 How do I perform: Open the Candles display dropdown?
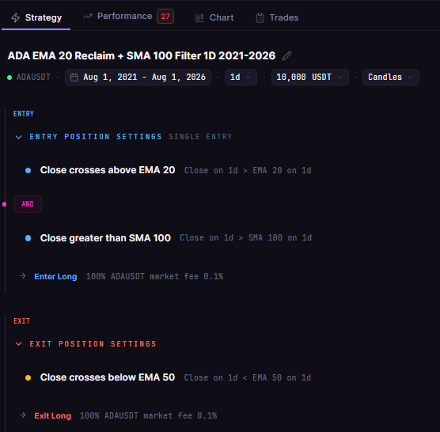click(x=391, y=78)
